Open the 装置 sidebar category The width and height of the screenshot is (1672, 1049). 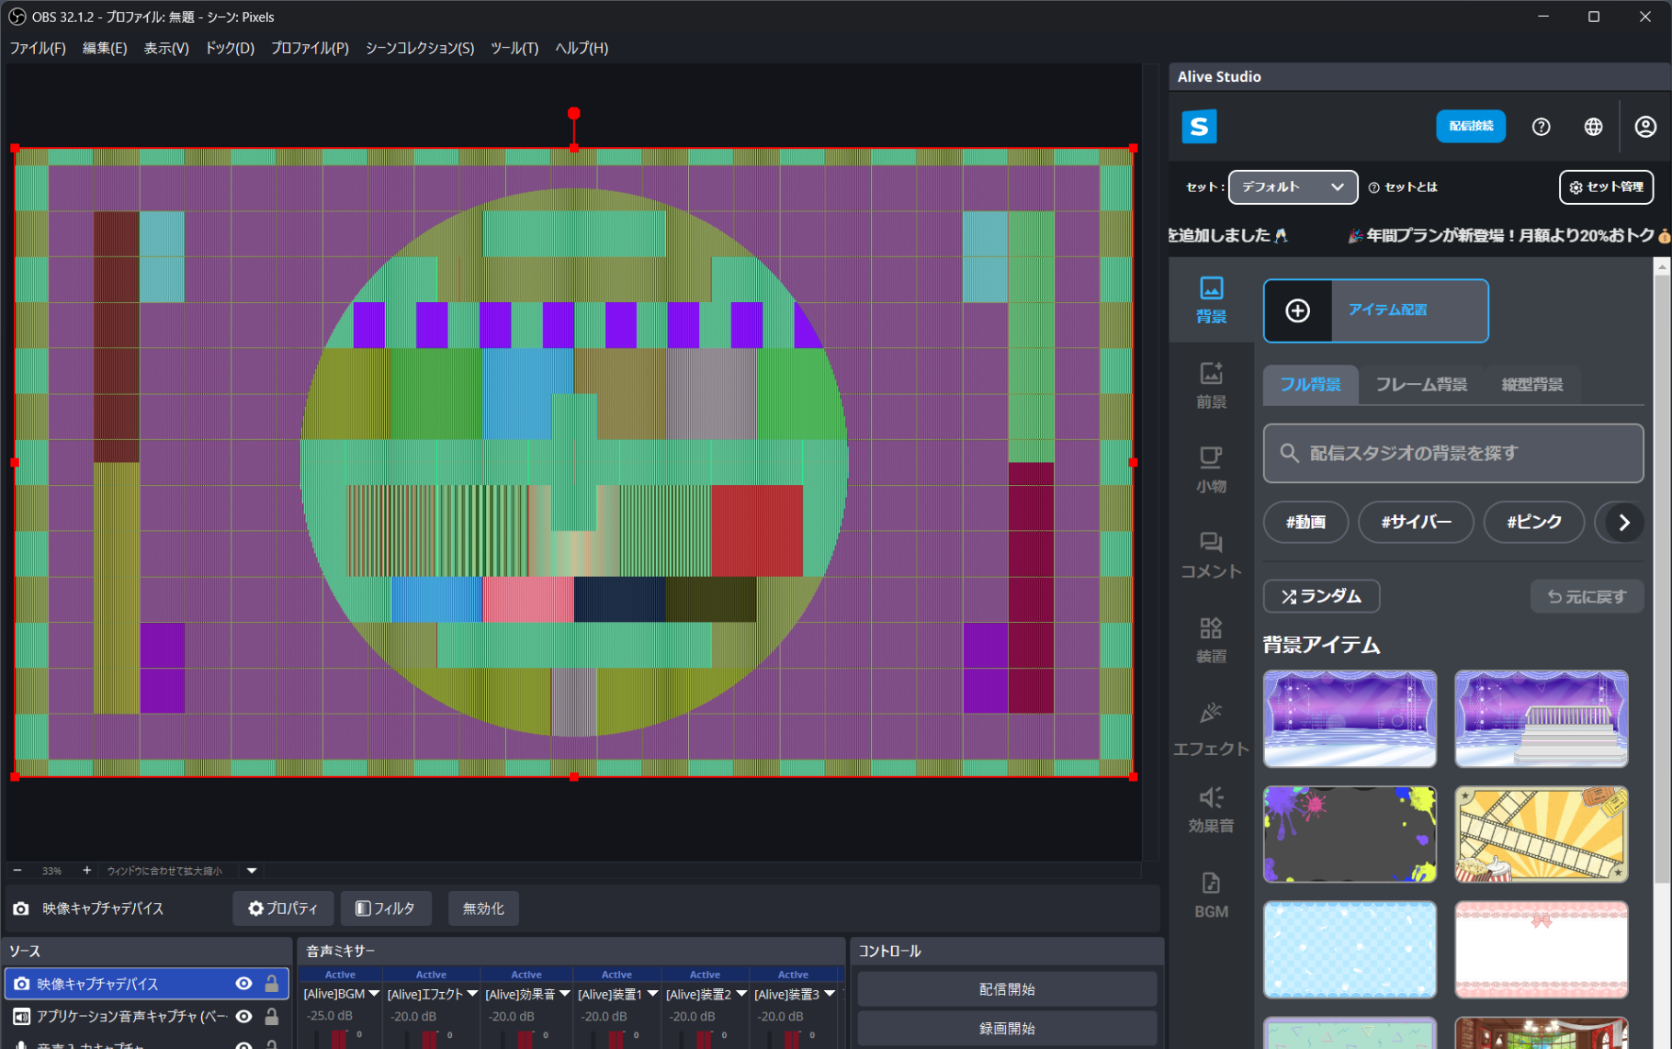1211,641
